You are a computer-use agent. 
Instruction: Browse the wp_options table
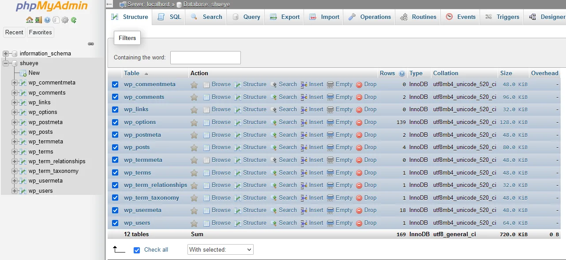217,122
